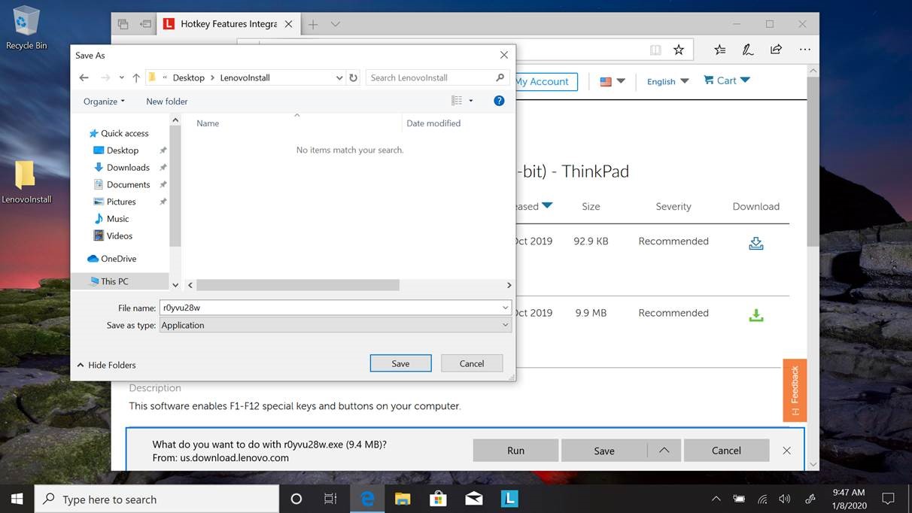Open Save as type combo box
Viewport: 912px width, 513px height.
[336, 325]
